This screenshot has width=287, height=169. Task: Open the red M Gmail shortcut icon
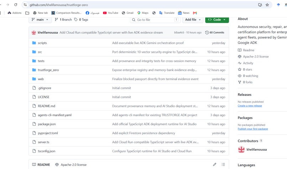pos(195,13)
